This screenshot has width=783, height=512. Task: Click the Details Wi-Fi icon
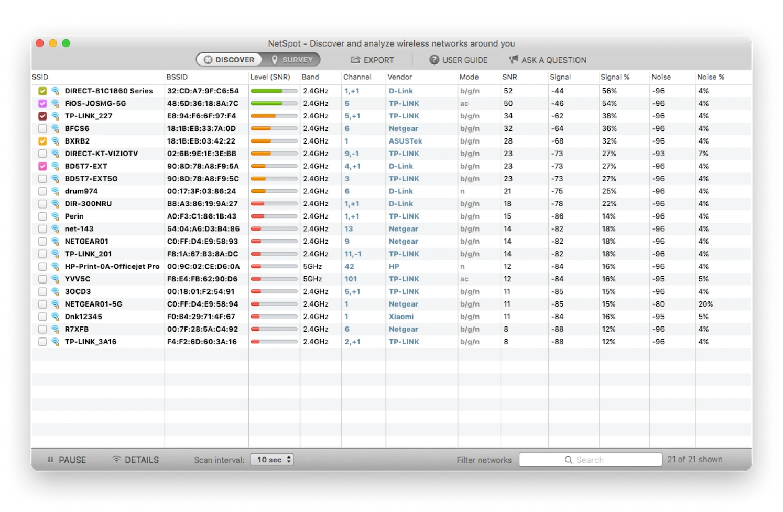[116, 460]
